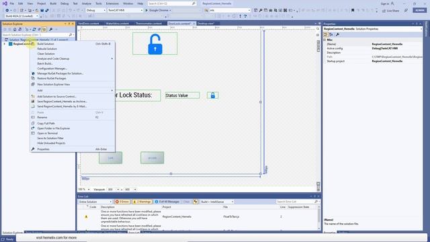Open the Entire Solution scope dropdown

[95, 202]
